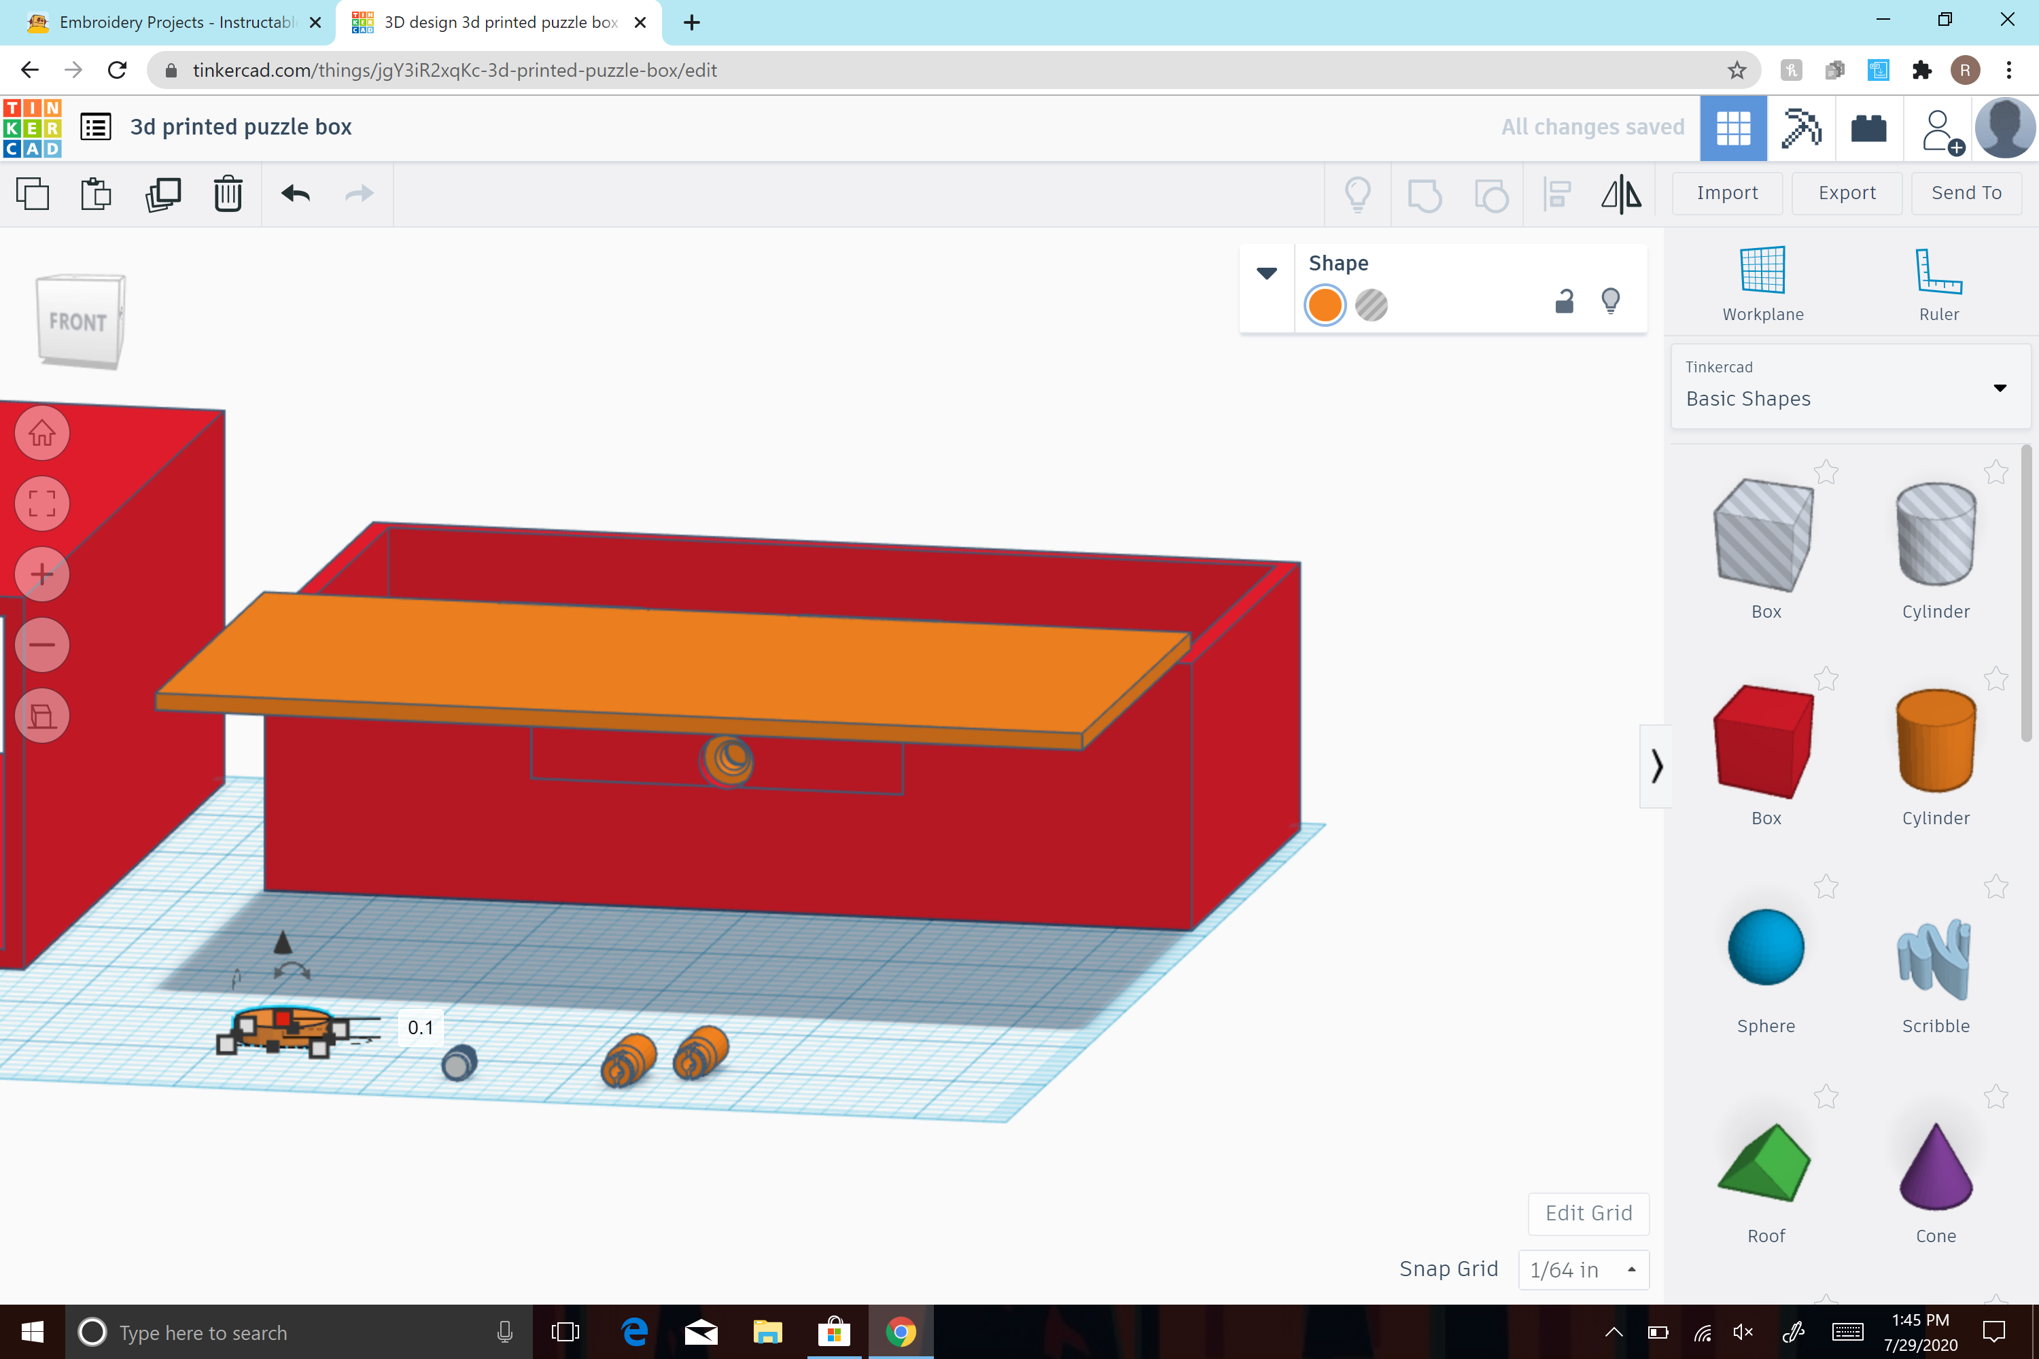Open the Basic Shapes library dropdown
Image resolution: width=2039 pixels, height=1359 pixels.
(1849, 387)
